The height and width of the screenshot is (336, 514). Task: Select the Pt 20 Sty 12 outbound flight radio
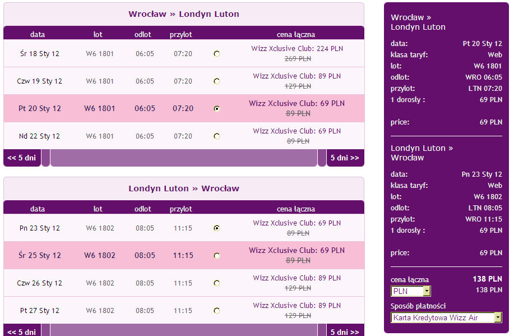(217, 109)
